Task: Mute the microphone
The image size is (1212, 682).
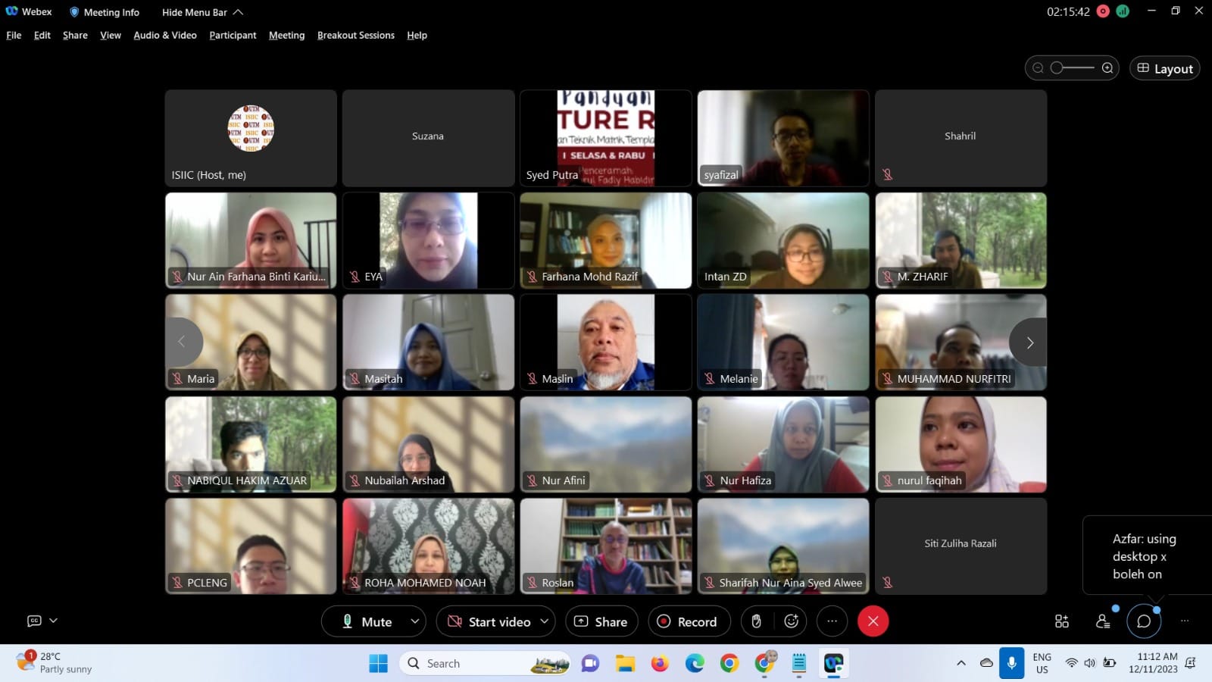Action: tap(367, 621)
